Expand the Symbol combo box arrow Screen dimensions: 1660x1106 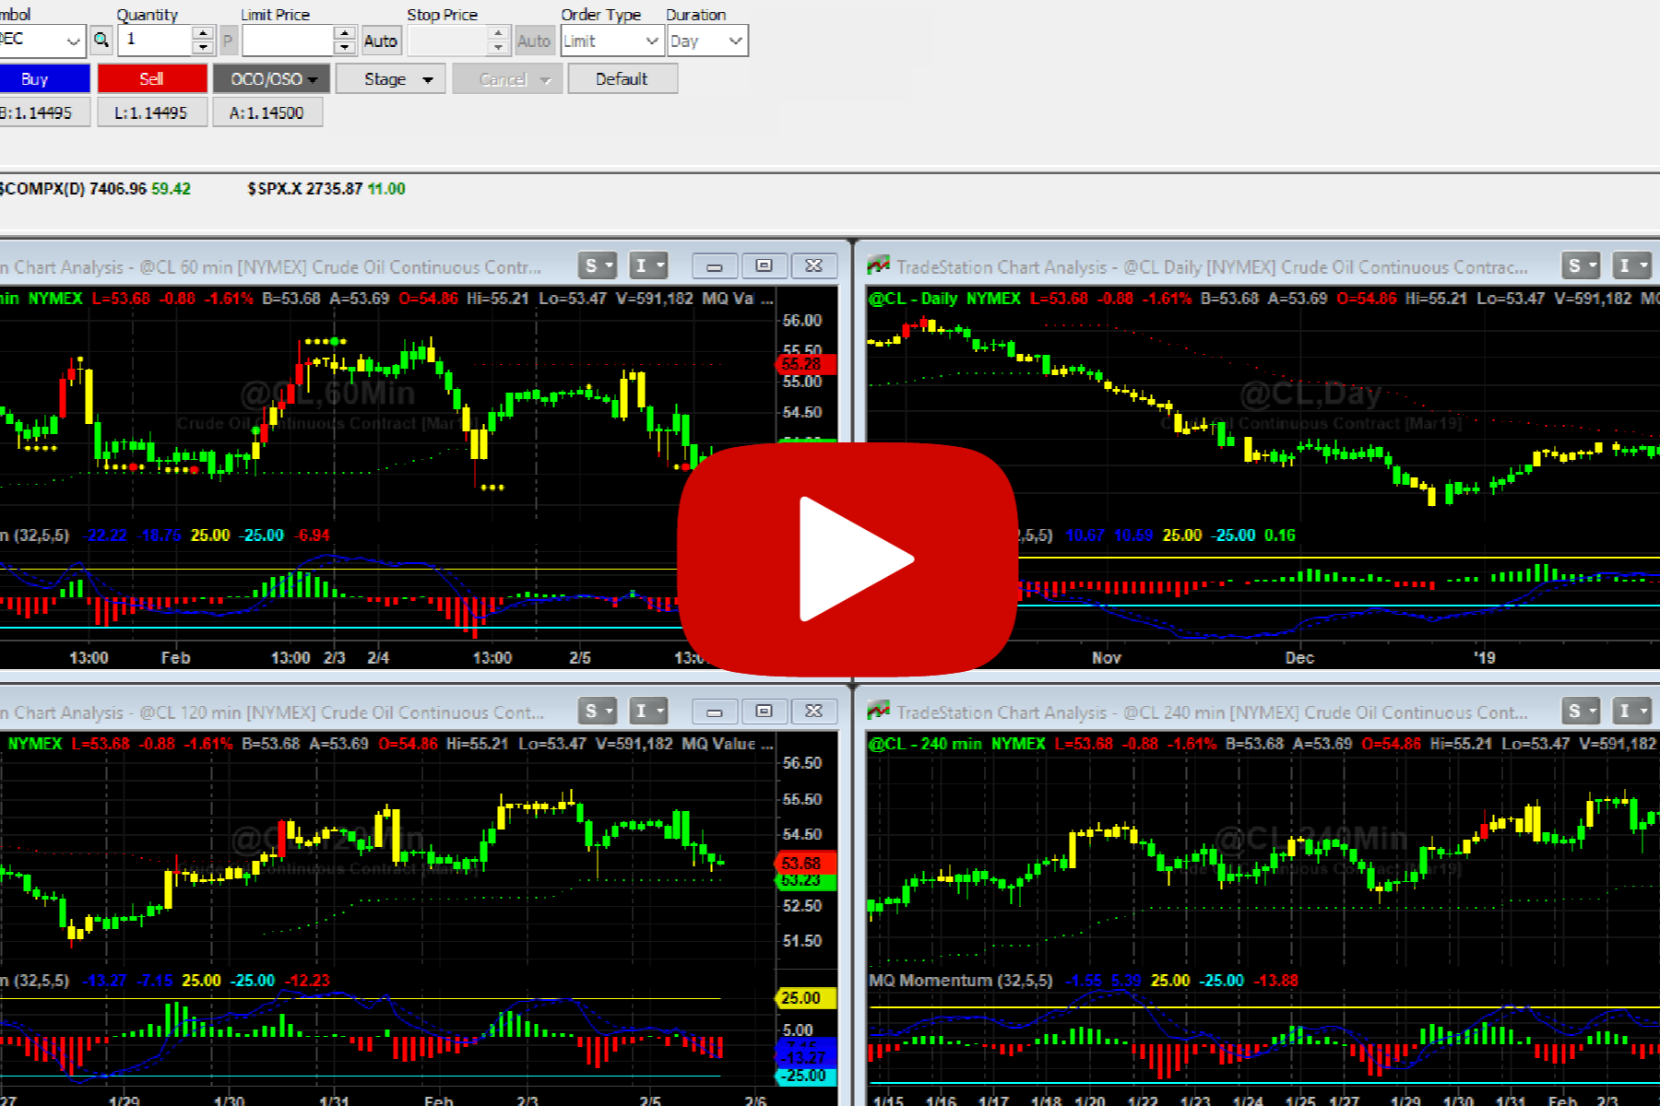(74, 41)
